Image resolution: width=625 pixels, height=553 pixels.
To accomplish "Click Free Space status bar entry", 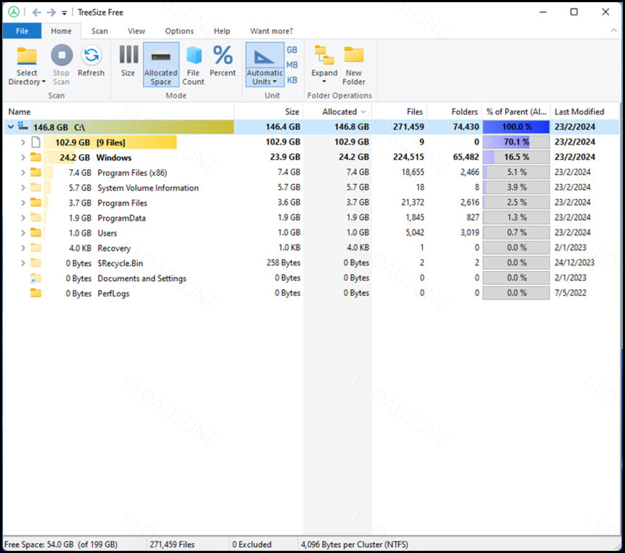I will (x=60, y=544).
